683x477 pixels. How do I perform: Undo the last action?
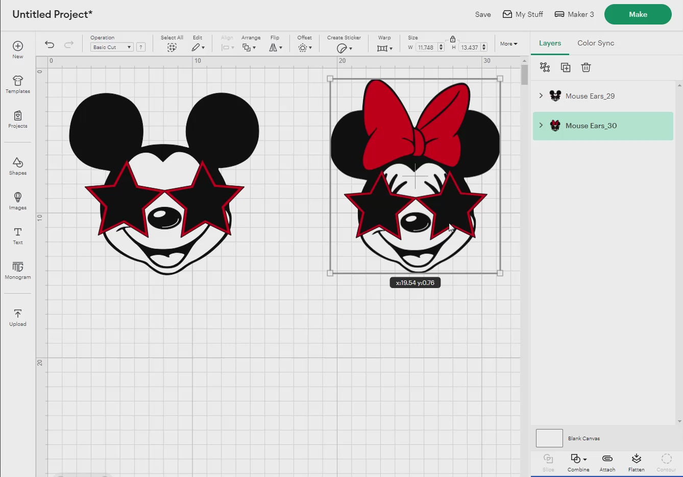pyautogui.click(x=50, y=44)
